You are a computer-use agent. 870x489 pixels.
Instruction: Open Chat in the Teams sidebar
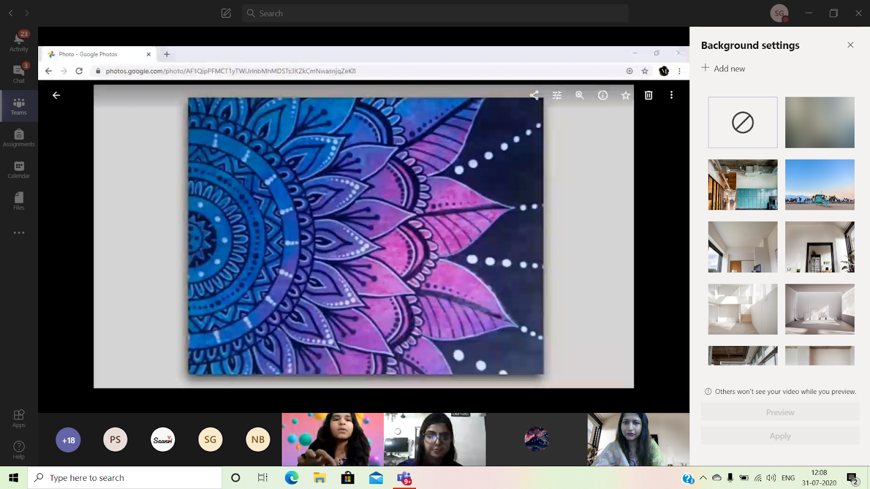coord(18,73)
